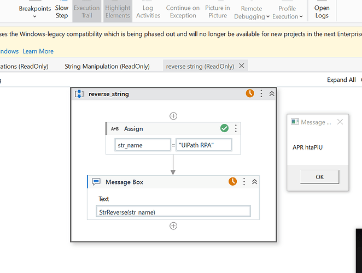
Task: Click the str_name variable field
Action: point(143,145)
